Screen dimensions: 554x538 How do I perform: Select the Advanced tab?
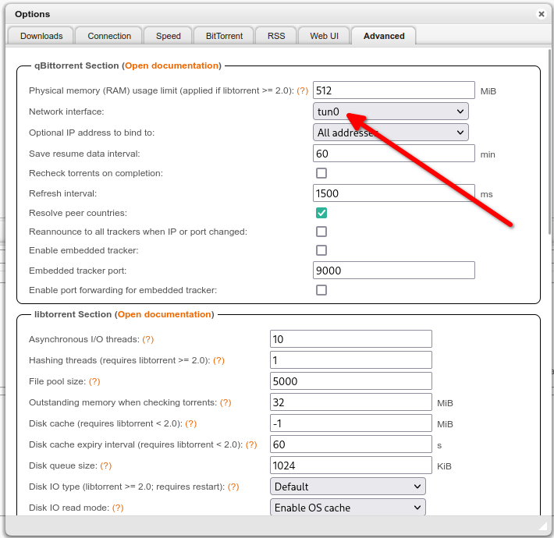pyautogui.click(x=384, y=36)
